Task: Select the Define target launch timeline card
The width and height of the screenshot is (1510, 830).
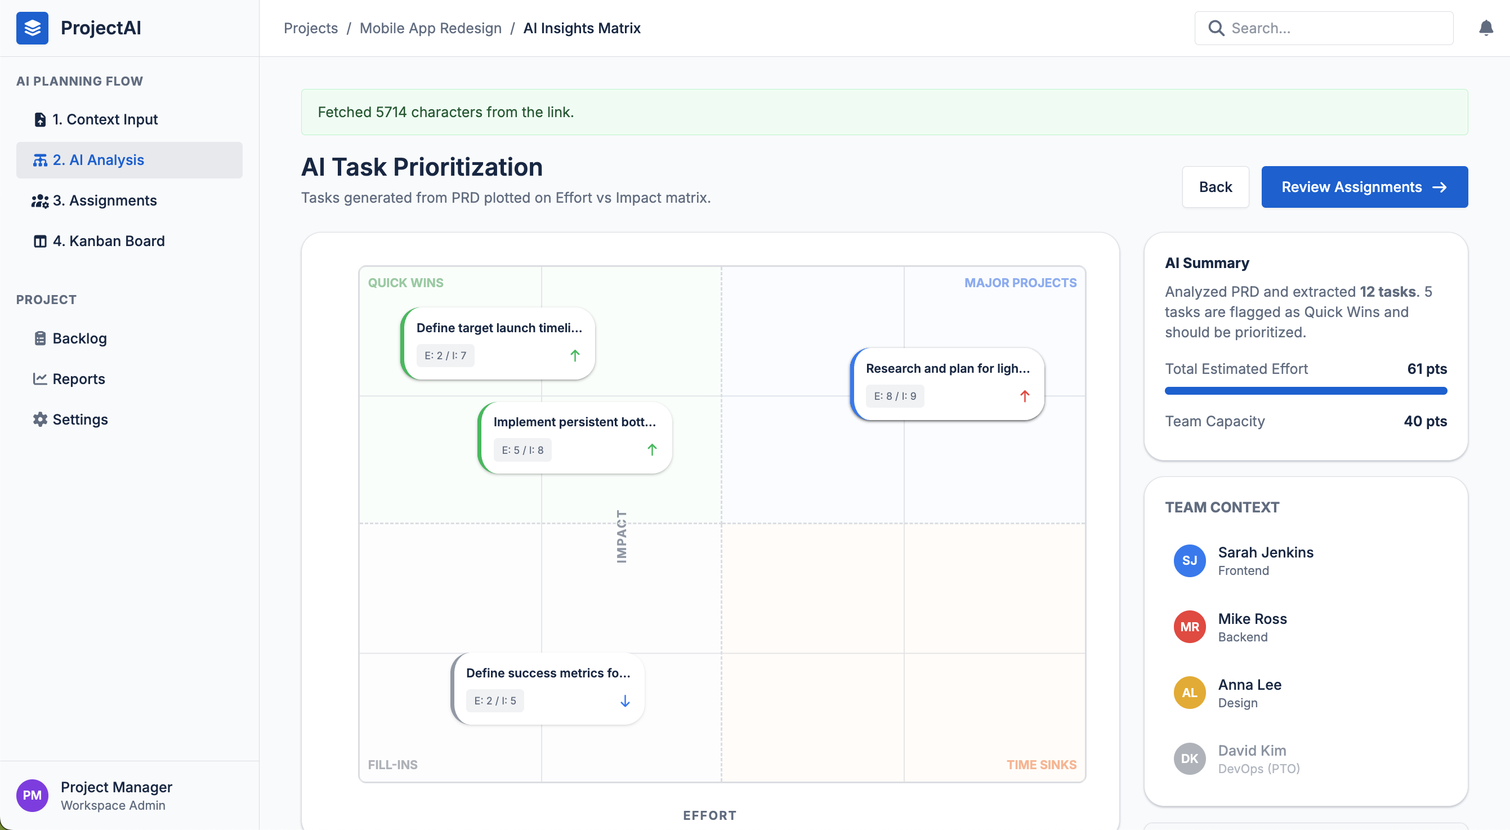Action: coord(498,343)
